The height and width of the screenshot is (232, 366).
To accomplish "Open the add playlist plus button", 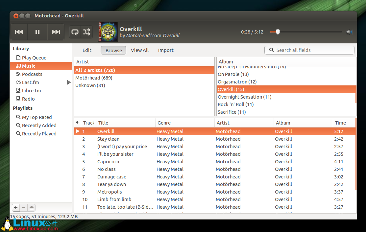I will pyautogui.click(x=15, y=208).
